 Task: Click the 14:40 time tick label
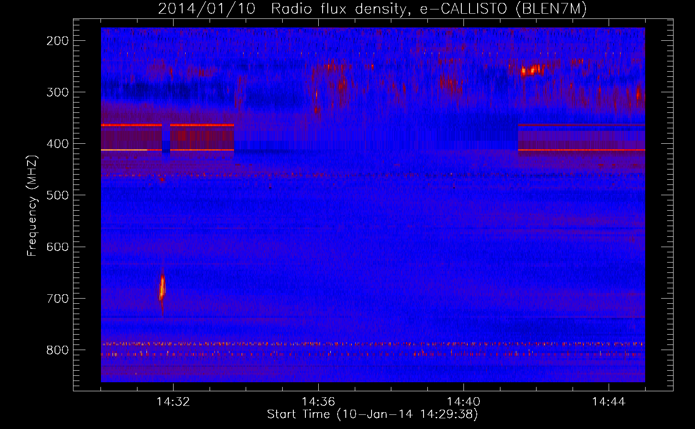coord(463,402)
